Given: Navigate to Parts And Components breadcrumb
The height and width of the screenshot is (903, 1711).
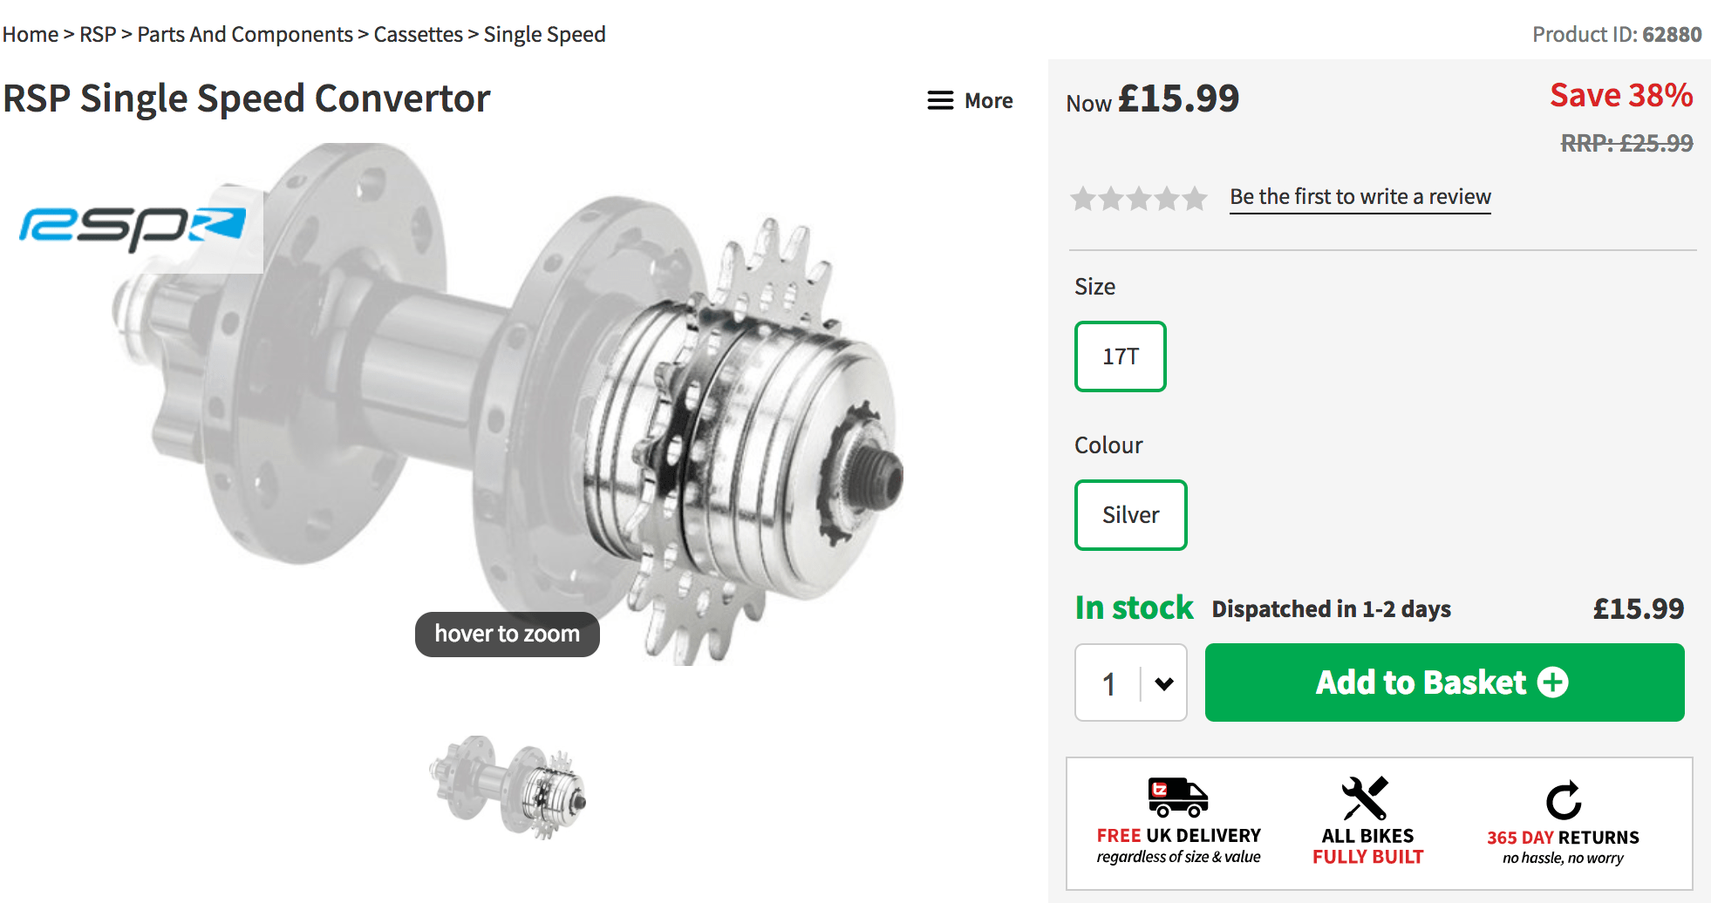Looking at the screenshot, I should (245, 35).
